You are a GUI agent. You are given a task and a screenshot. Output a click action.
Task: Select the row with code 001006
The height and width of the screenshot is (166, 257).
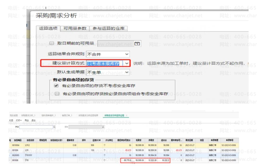(124, 150)
